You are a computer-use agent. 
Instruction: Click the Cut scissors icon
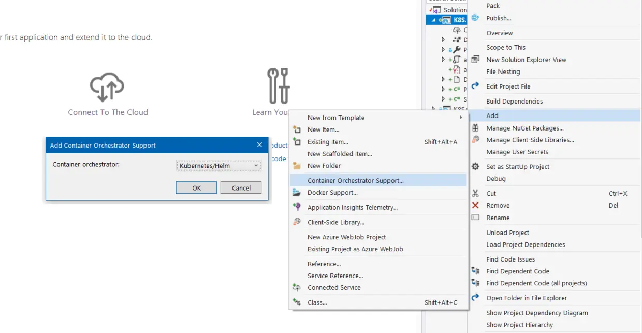475,193
